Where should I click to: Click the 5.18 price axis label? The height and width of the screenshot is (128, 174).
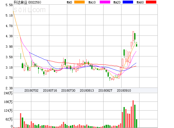click(x=9, y=15)
